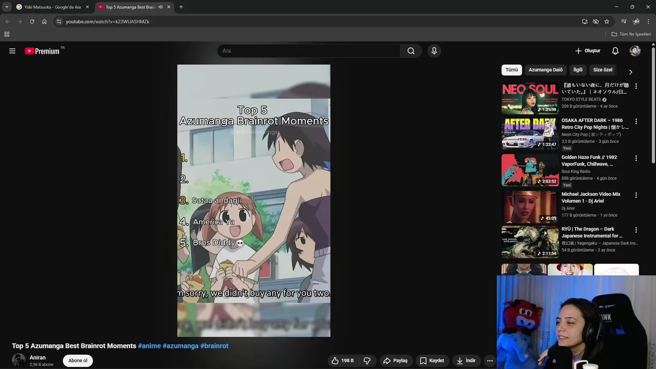
Task: Start voice search with microphone icon
Action: (x=434, y=51)
